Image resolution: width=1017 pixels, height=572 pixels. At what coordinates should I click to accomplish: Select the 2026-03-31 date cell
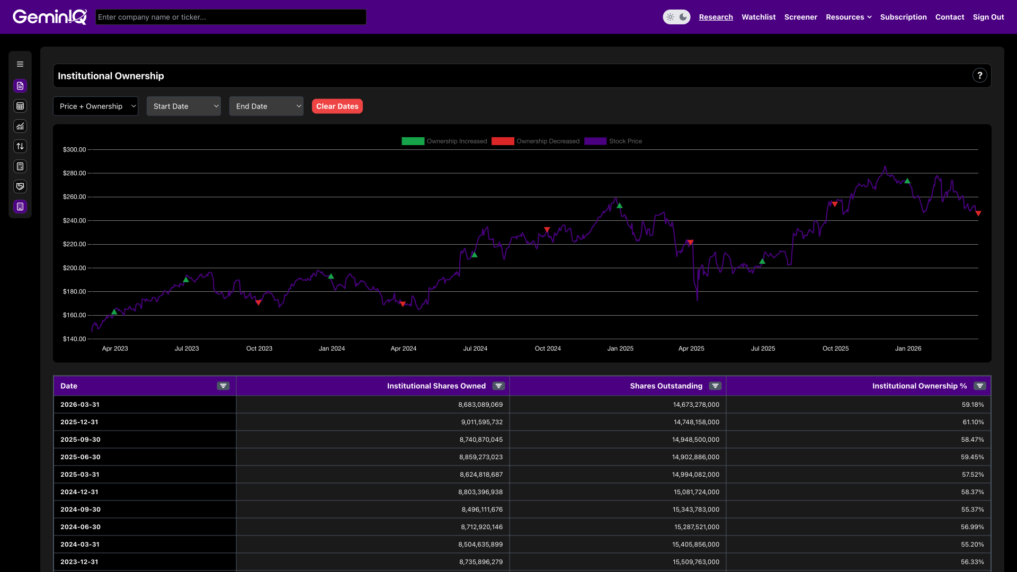(x=145, y=405)
